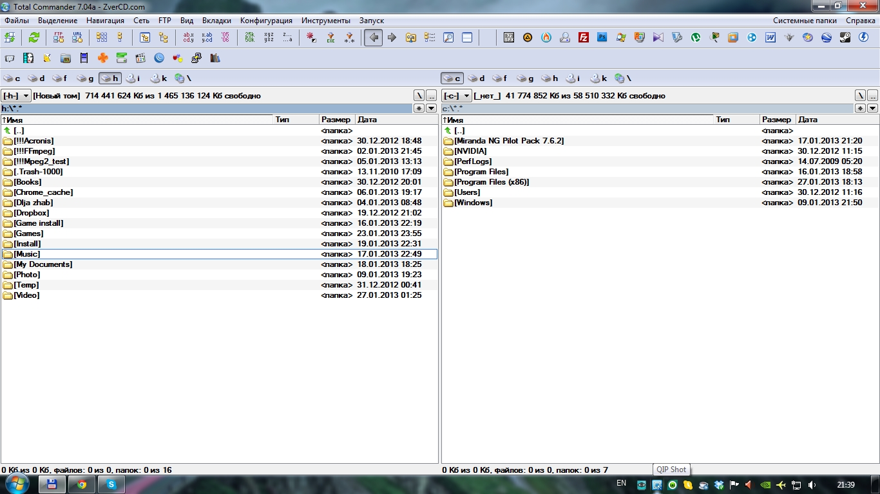Click the search magnifier toolbar icon

(x=448, y=38)
